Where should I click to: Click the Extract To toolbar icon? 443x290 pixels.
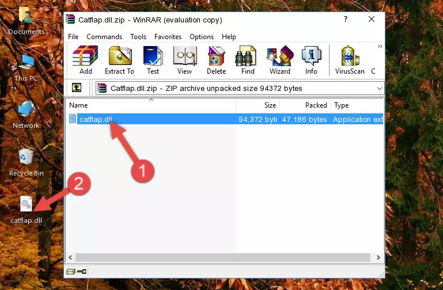pos(119,60)
